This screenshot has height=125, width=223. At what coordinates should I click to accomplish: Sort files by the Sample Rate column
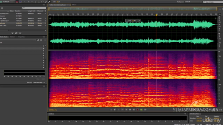click(31, 11)
